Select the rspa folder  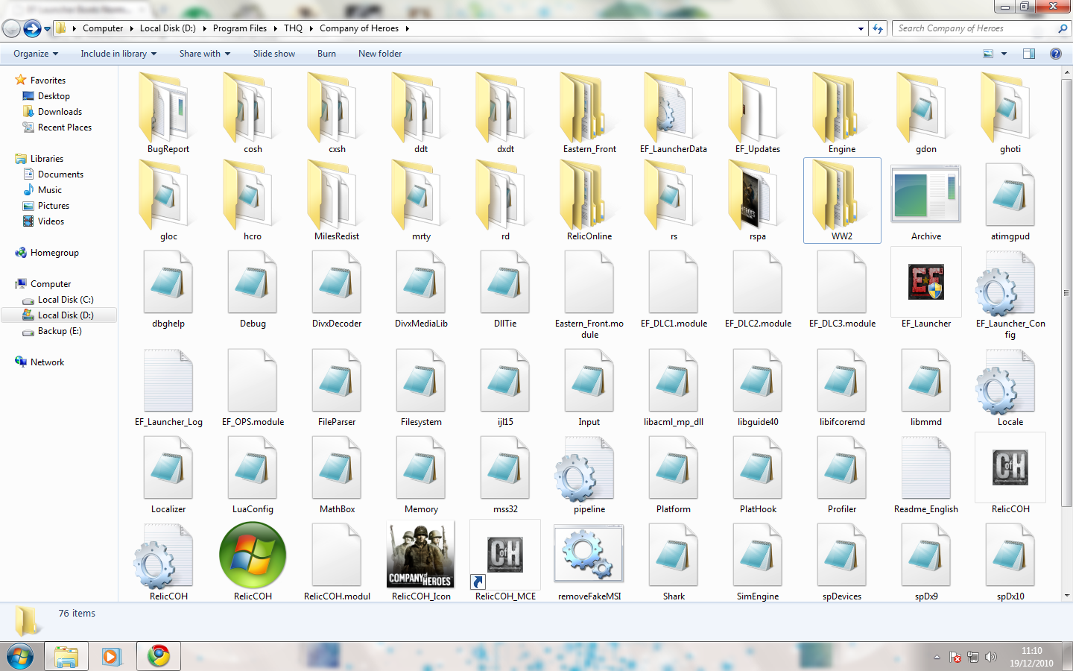click(x=758, y=201)
